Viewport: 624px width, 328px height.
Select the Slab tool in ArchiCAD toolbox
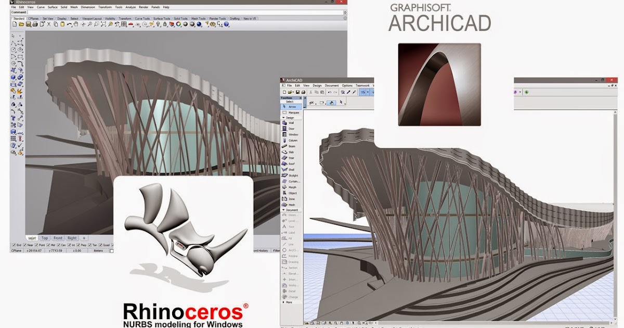[292, 152]
